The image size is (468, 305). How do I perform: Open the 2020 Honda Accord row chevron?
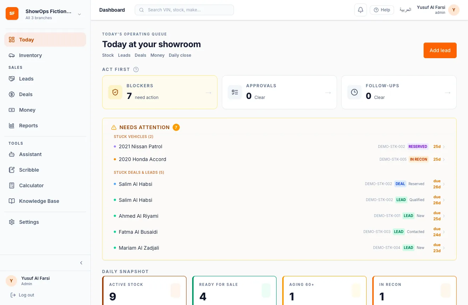[x=444, y=159]
